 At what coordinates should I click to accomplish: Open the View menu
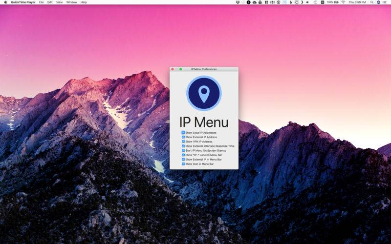click(x=59, y=2)
